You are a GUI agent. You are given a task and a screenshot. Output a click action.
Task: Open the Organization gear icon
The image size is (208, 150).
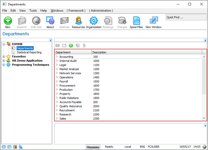[93, 21]
